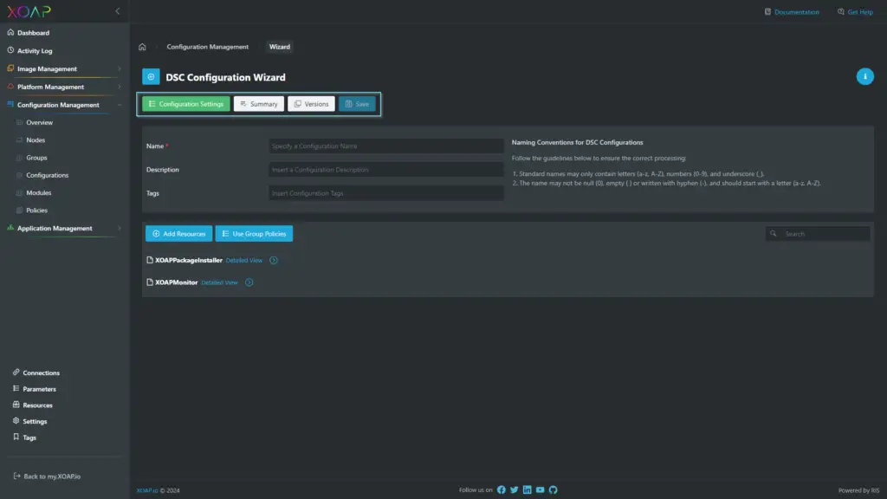
Task: Expand XOAPPackageInstaller arrow icon
Action: coord(273,260)
